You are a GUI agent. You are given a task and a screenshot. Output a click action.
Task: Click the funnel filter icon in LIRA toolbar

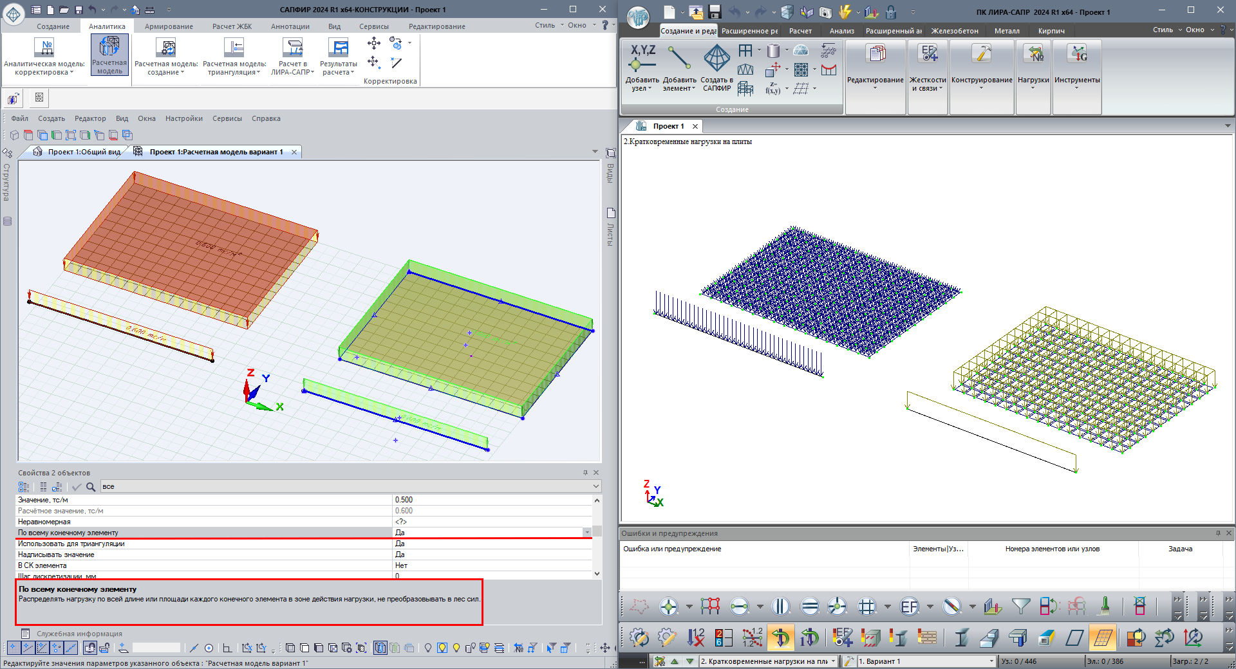click(x=1020, y=606)
